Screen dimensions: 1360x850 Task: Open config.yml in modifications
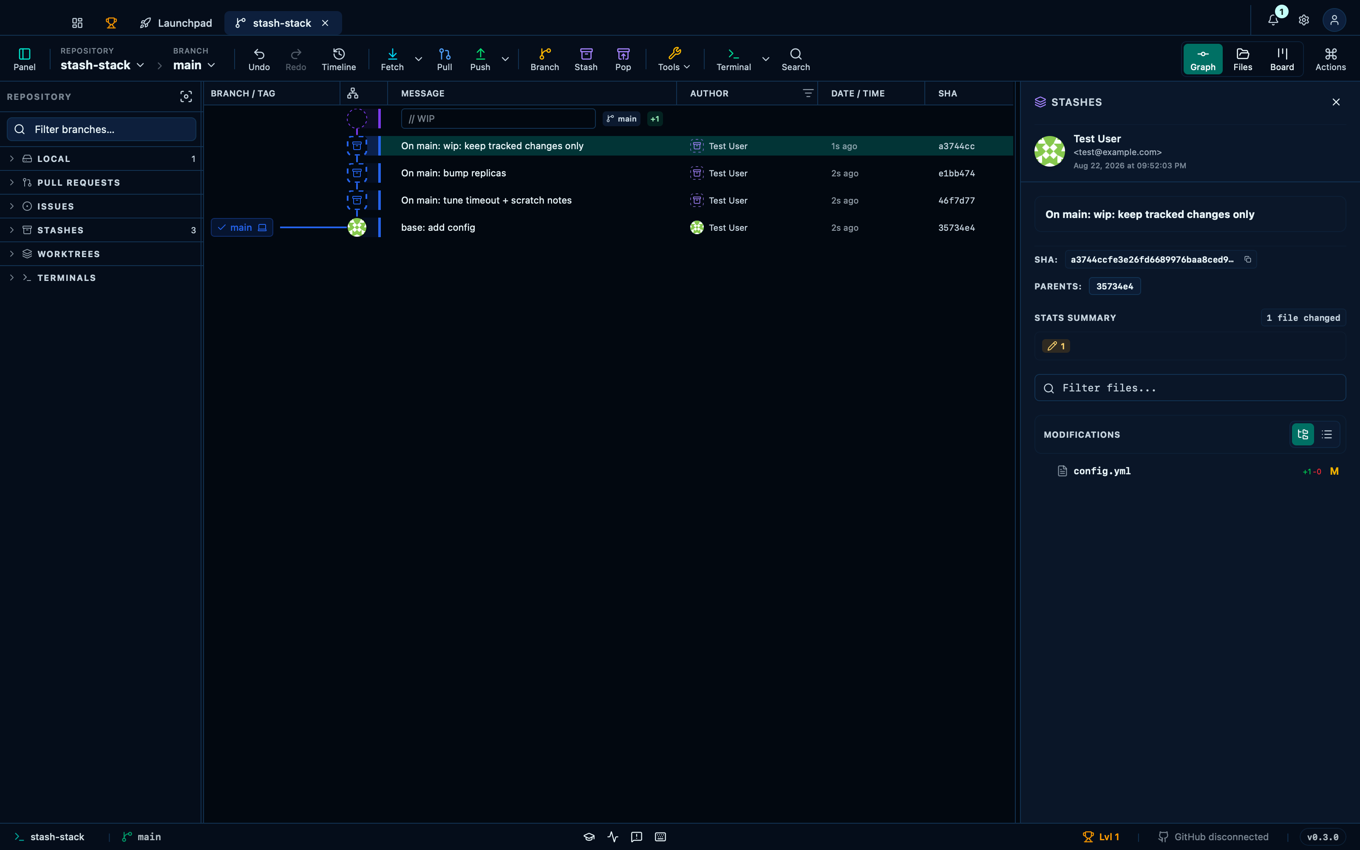[x=1190, y=471]
